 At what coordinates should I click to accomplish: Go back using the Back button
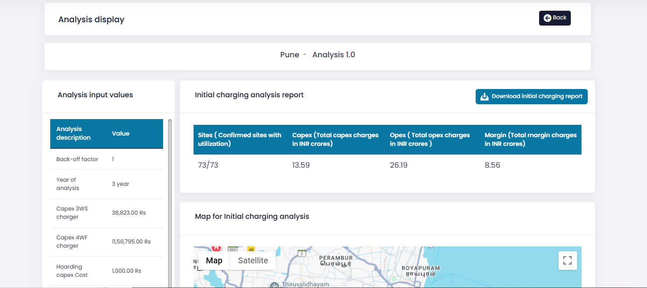[x=554, y=18]
